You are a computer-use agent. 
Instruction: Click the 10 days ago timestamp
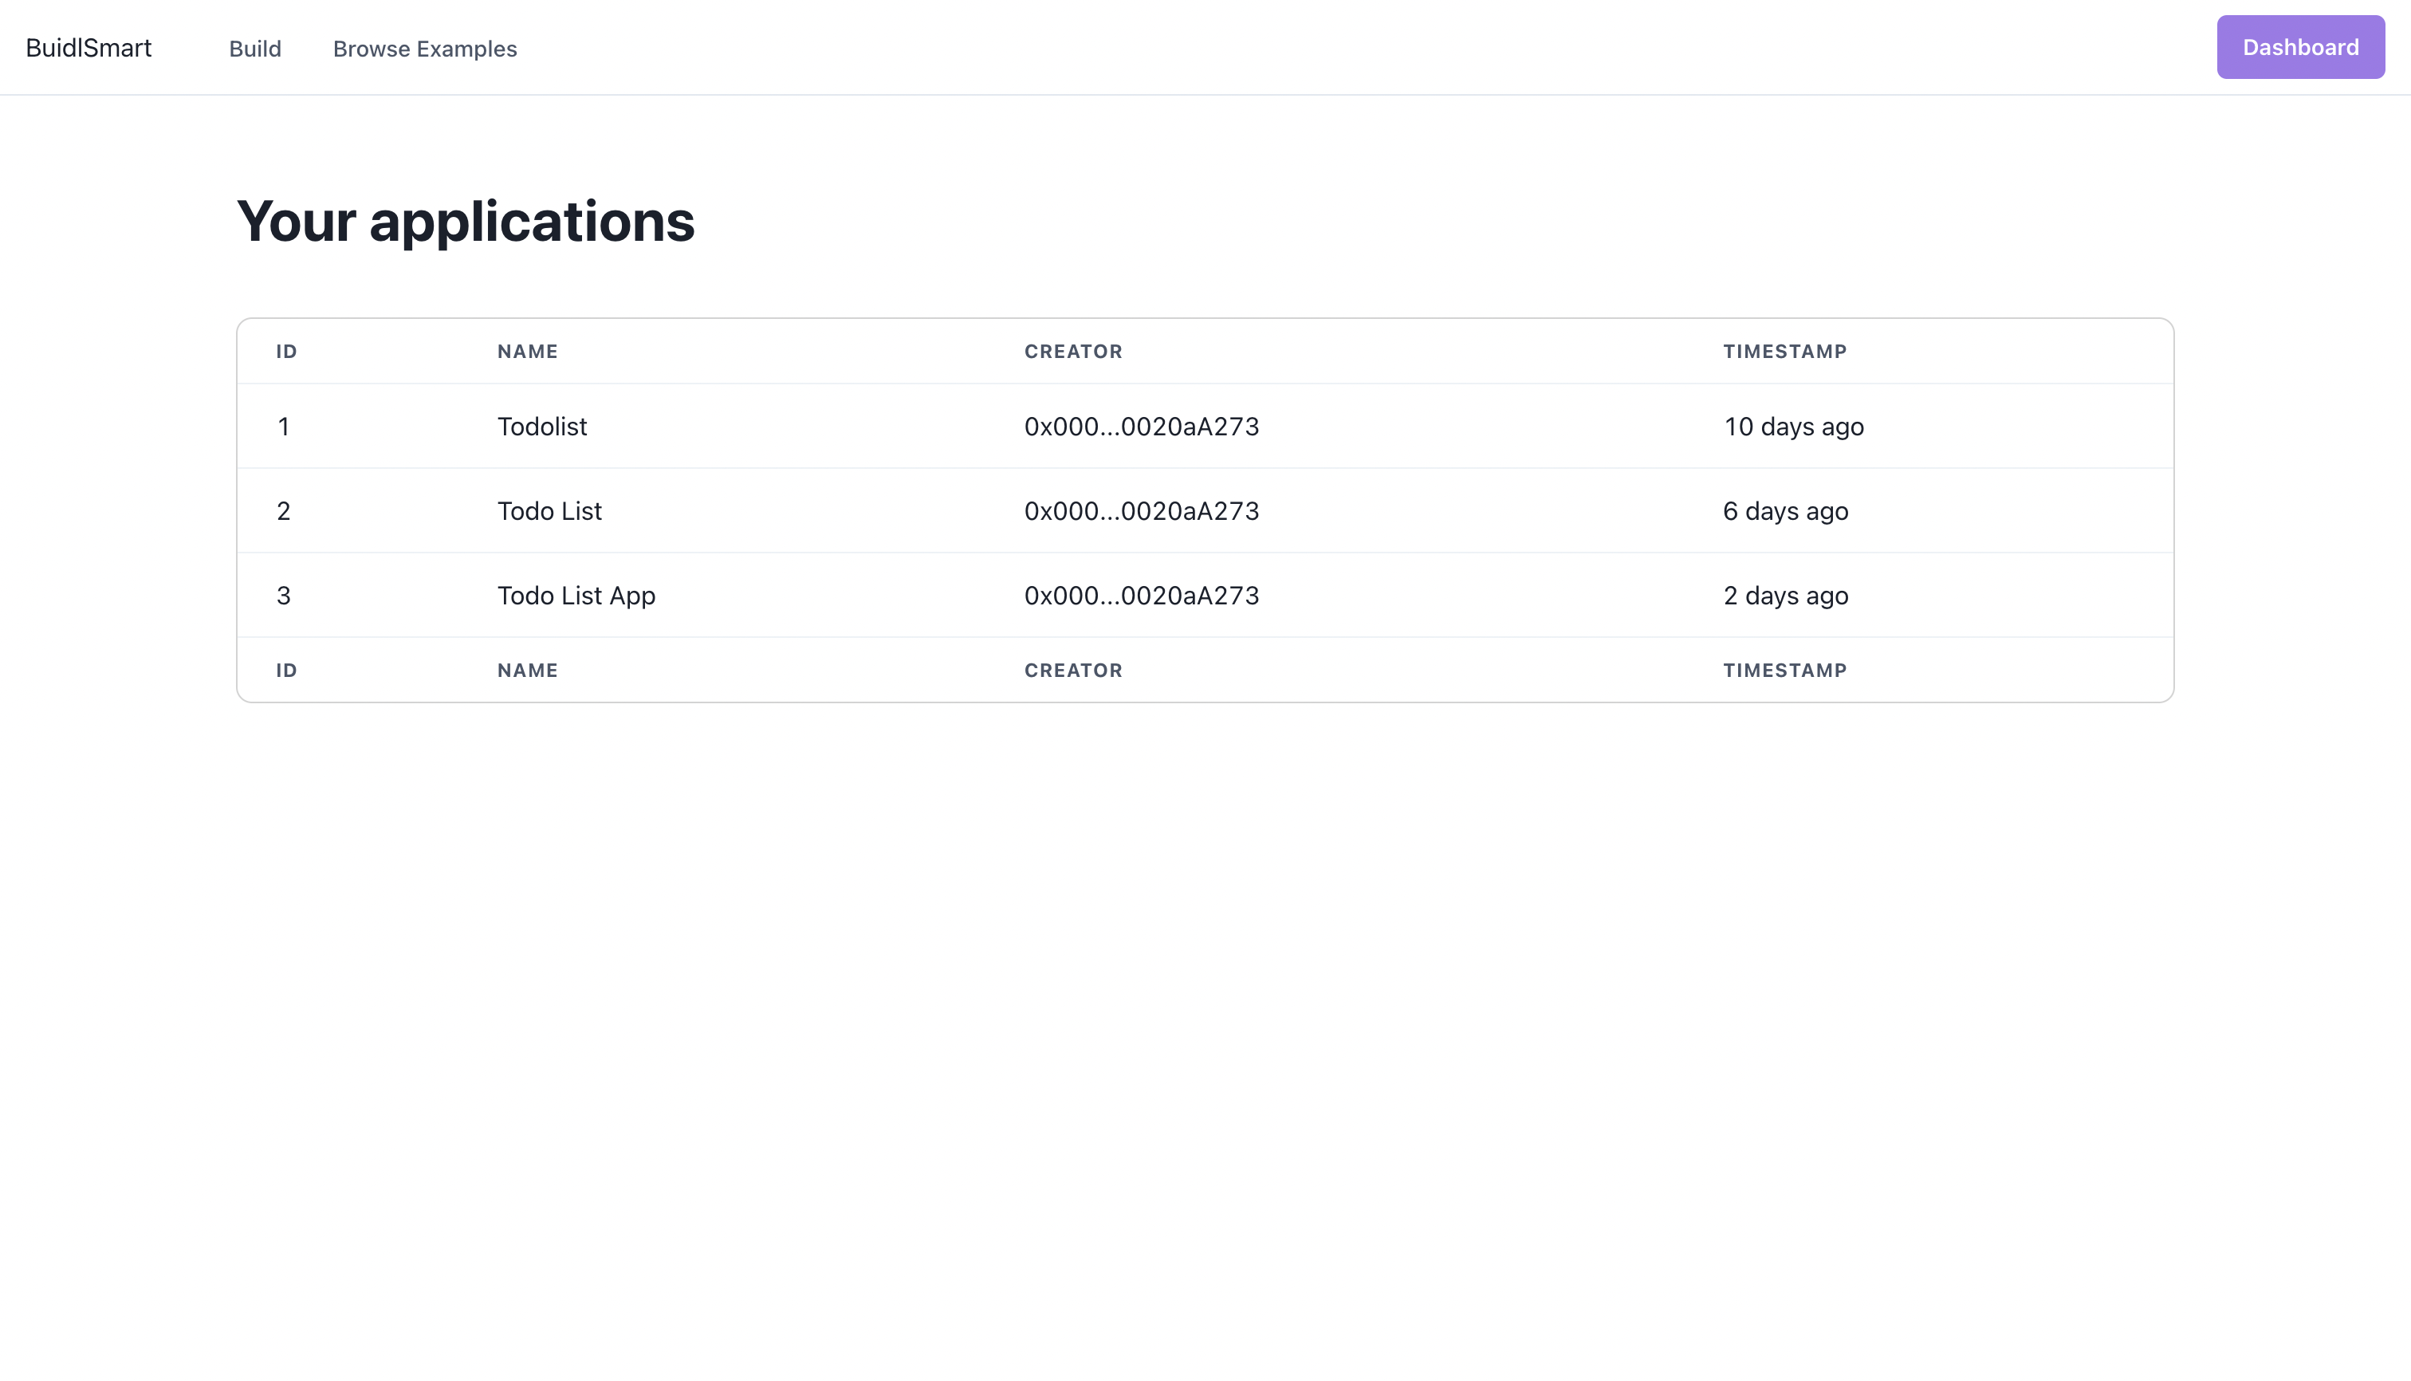[1792, 427]
